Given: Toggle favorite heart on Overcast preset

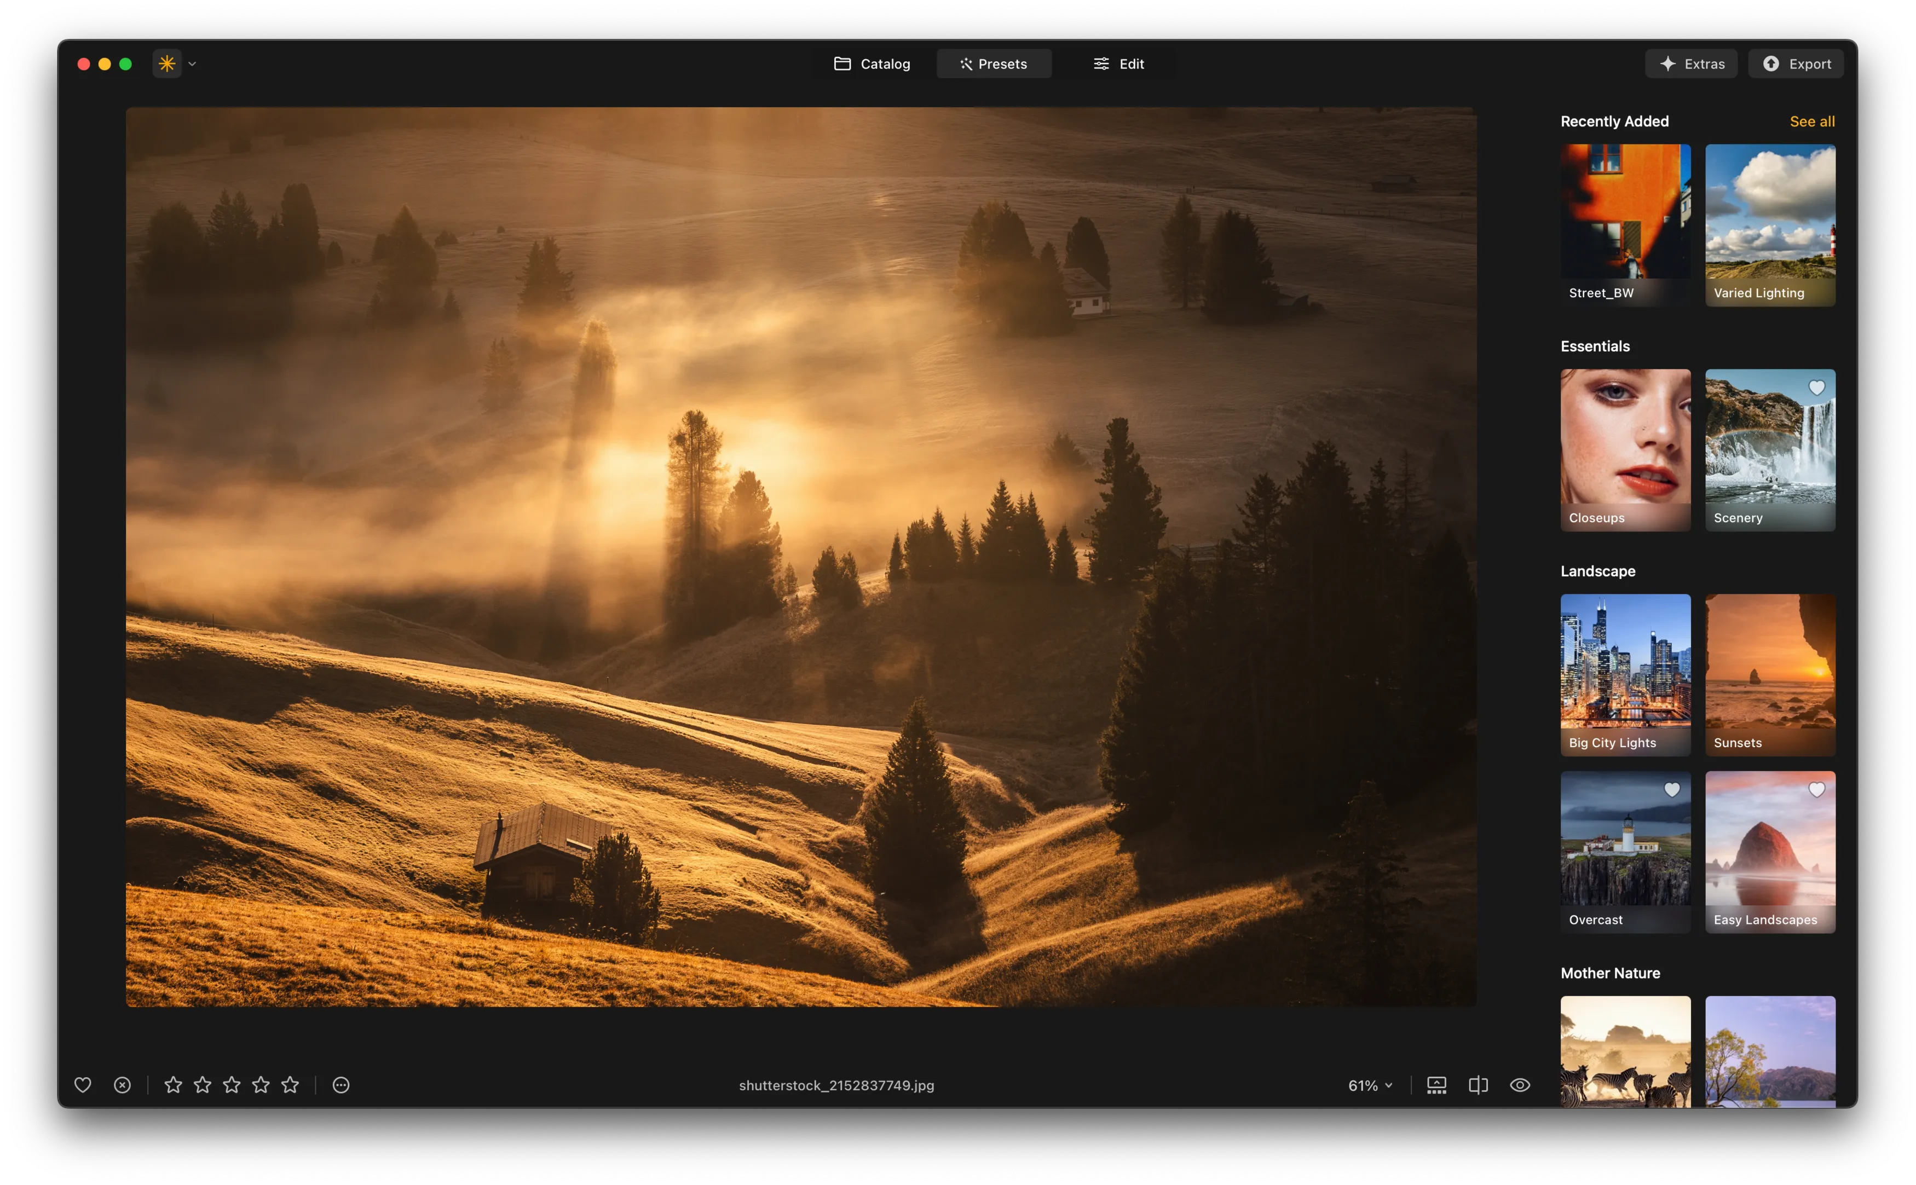Looking at the screenshot, I should 1671,790.
